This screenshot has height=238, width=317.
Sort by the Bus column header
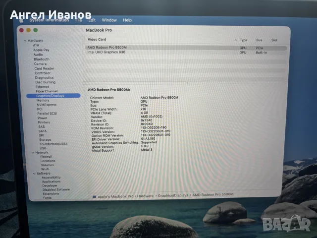click(259, 40)
